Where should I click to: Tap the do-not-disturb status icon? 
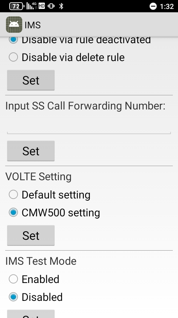153,6
